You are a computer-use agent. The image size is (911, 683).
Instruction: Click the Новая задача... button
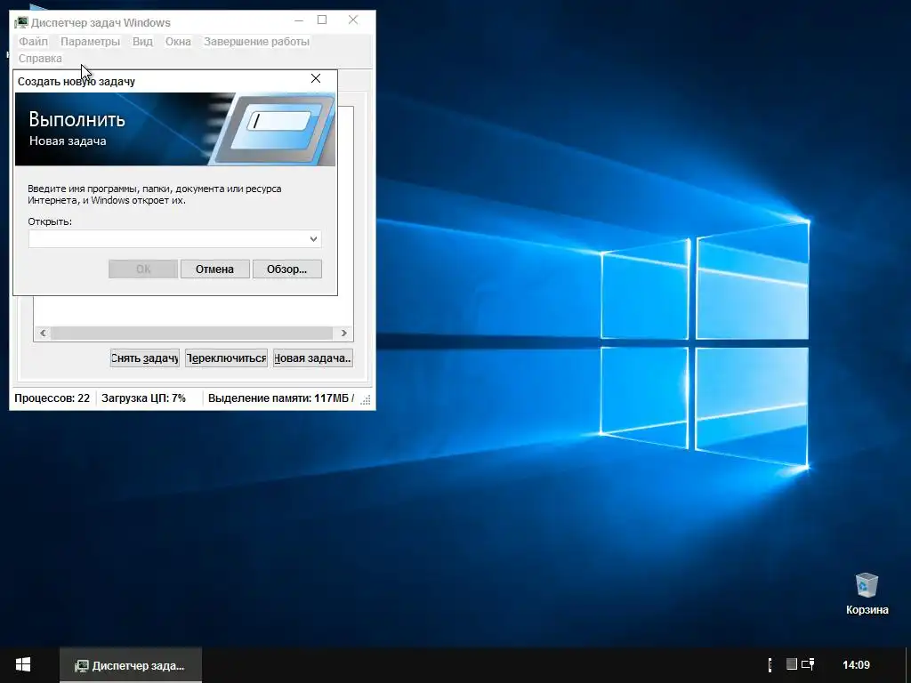[x=312, y=358]
